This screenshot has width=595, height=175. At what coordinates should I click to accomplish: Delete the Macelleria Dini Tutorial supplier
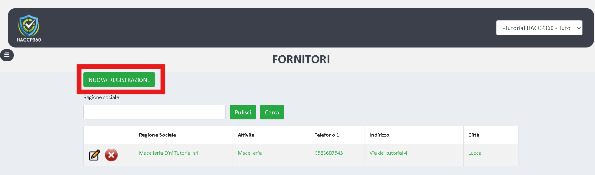tap(111, 155)
